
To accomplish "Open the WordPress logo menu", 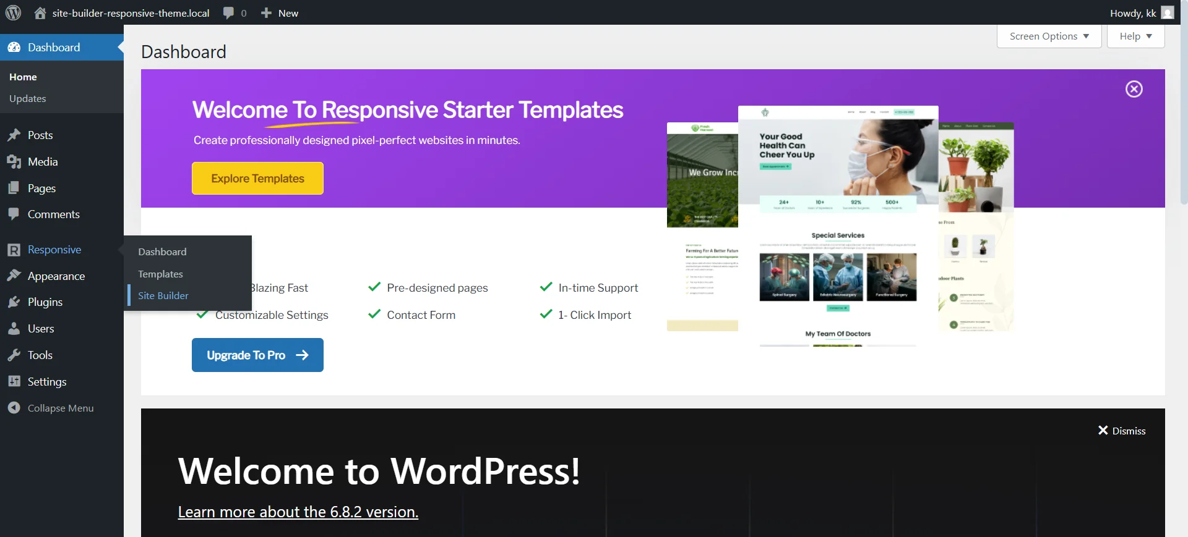I will [13, 12].
